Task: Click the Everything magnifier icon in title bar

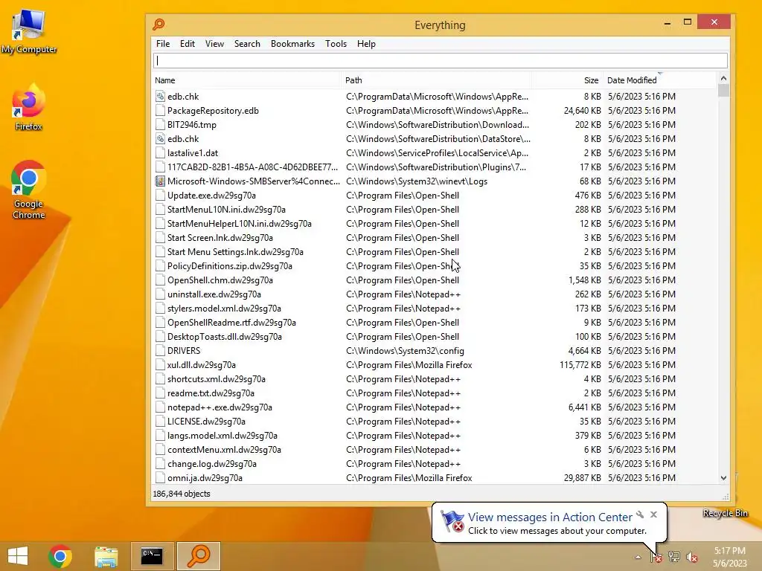Action: point(159,25)
